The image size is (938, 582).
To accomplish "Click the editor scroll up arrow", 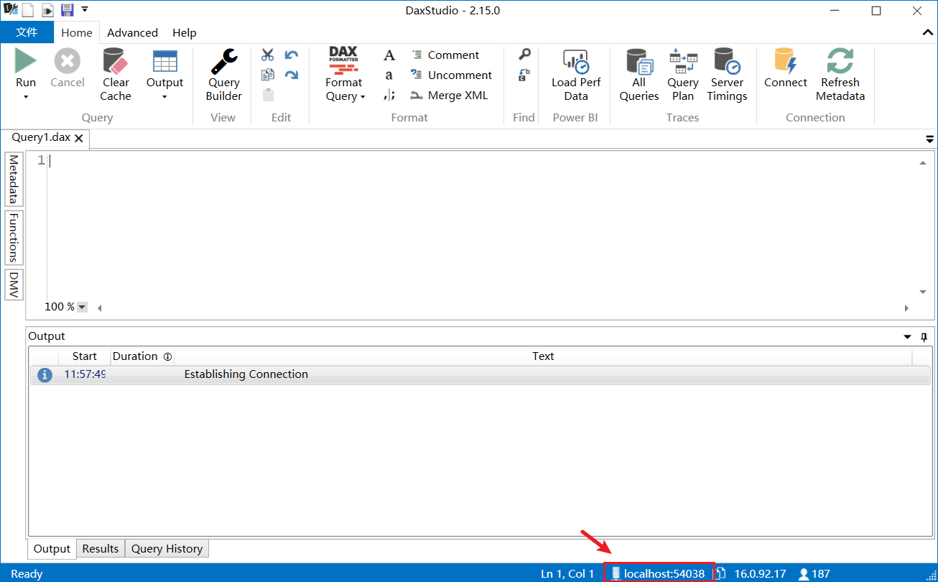I will coord(923,163).
